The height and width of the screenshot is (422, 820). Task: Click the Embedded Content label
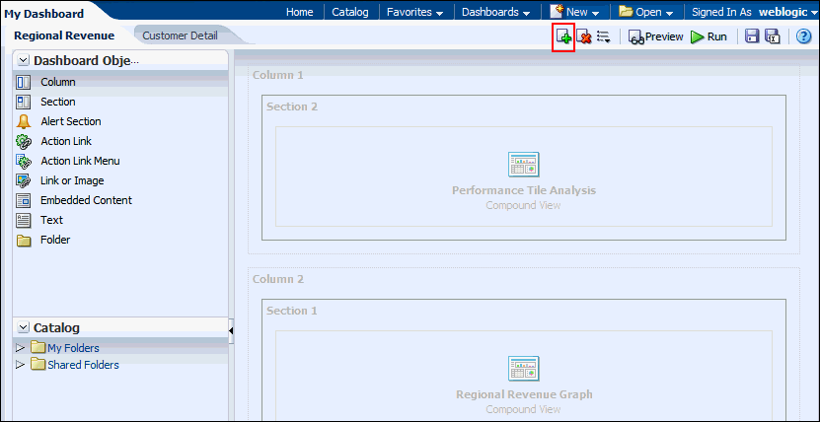point(86,200)
